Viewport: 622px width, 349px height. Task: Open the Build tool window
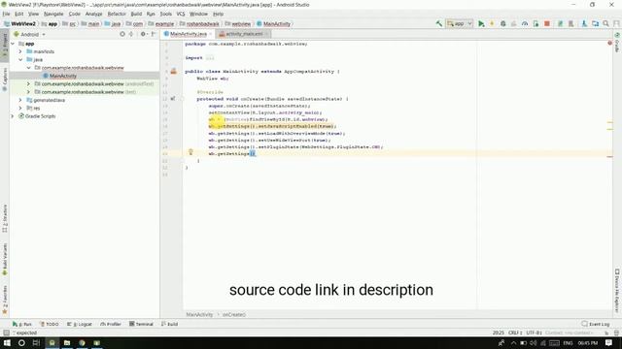[x=170, y=324]
